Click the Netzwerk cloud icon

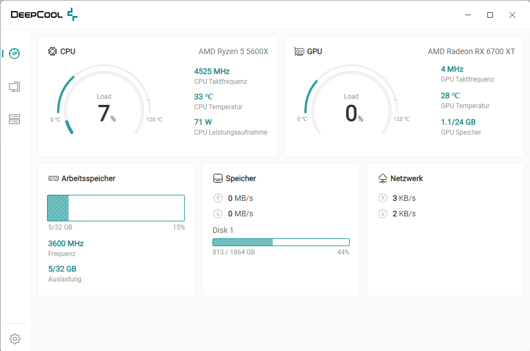tap(382, 178)
